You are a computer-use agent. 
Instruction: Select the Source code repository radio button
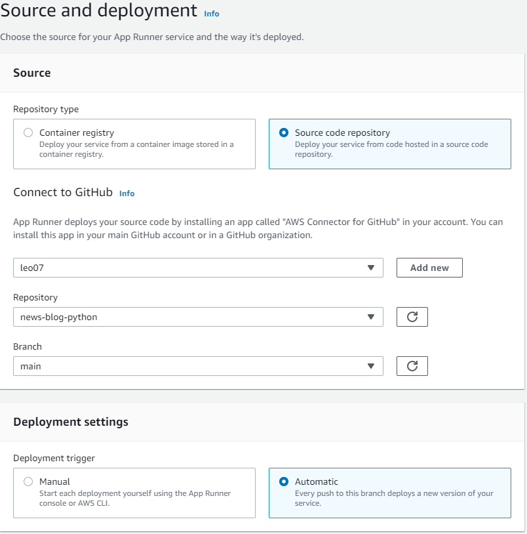click(283, 133)
